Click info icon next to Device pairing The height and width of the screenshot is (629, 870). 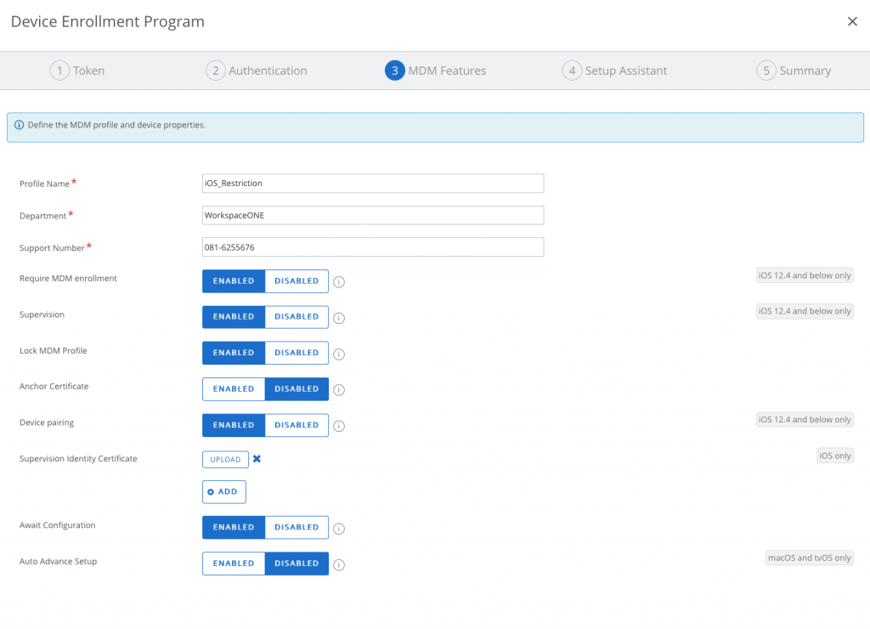tap(338, 427)
